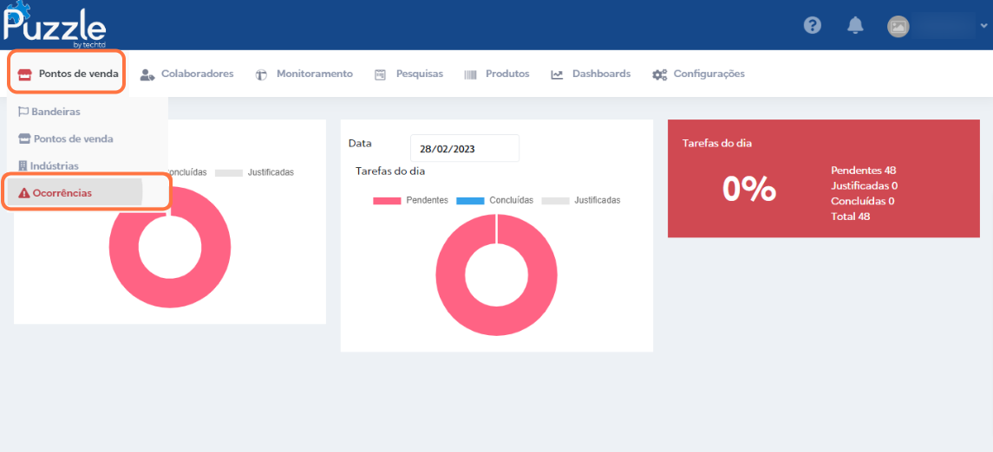993x452 pixels.
Task: Click the Data date field 28/02/2023
Action: 464,149
